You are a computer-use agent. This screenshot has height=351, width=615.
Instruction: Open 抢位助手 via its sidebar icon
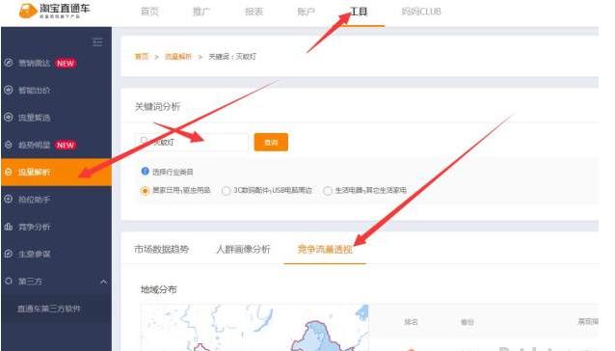(9, 200)
